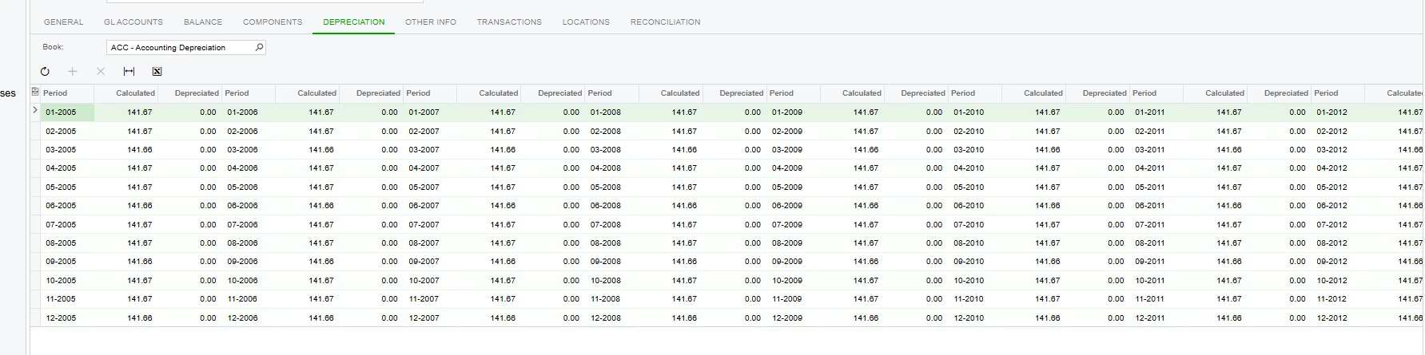Click the add row plus icon
The height and width of the screenshot is (355, 1425).
pyautogui.click(x=73, y=72)
